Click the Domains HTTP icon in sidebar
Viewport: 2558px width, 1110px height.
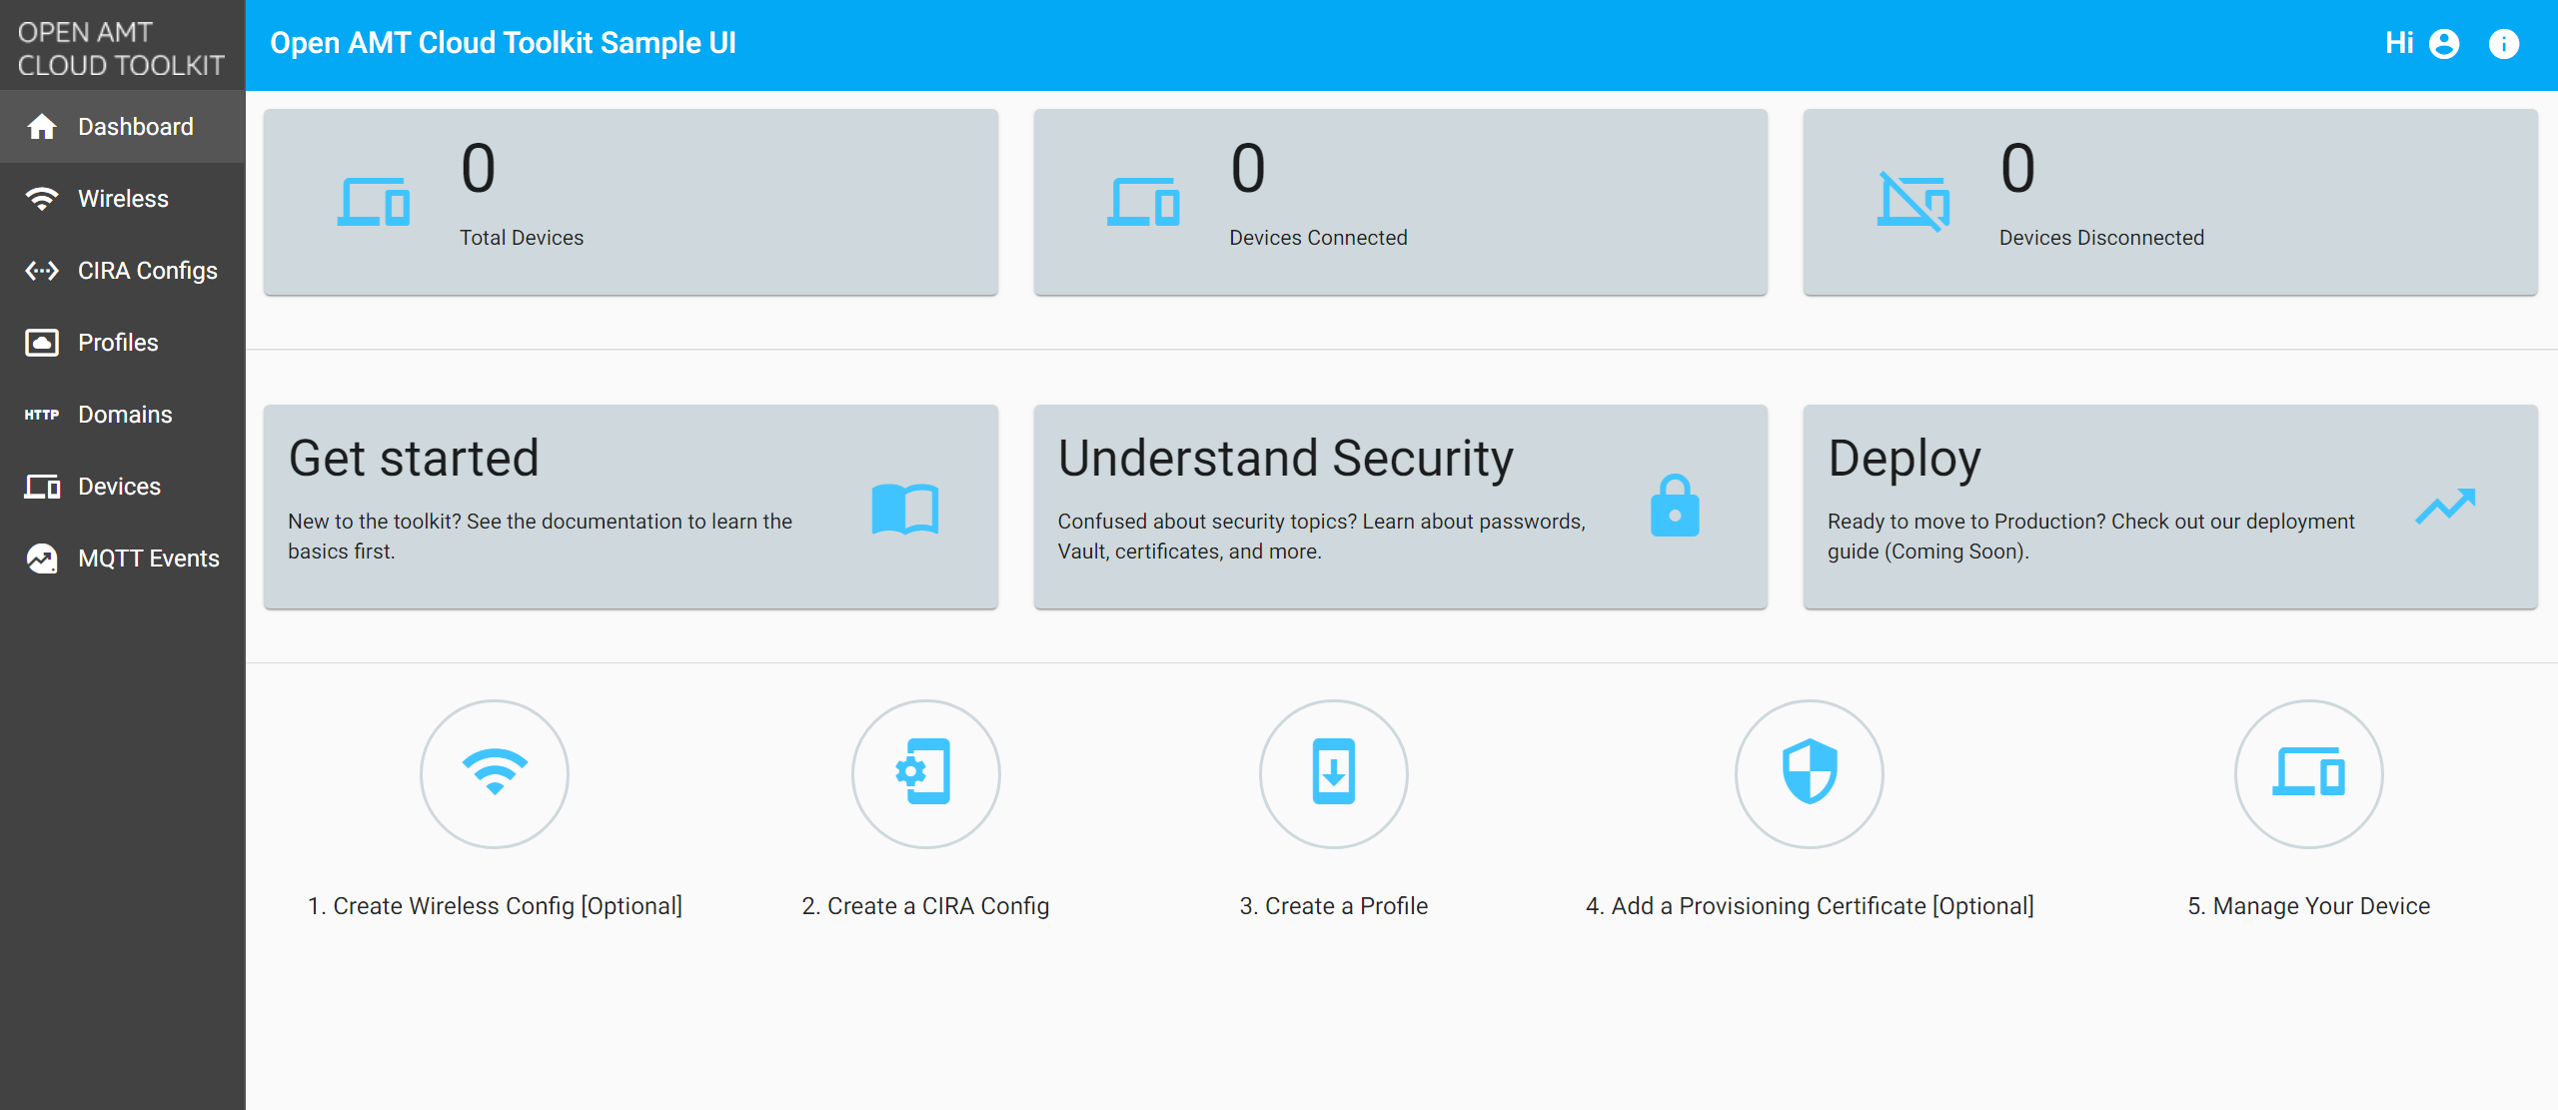(42, 415)
